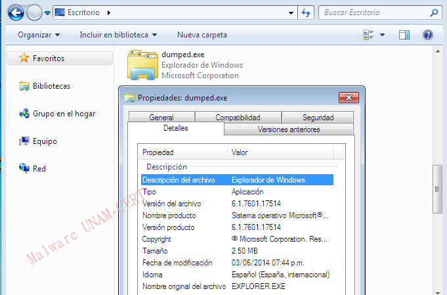Select the Tipo property row
The width and height of the screenshot is (447, 295).
[237, 192]
